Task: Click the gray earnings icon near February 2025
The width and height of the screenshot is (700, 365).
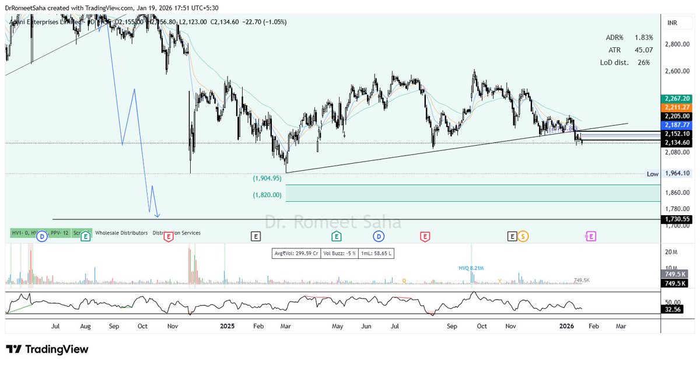Action: point(256,236)
